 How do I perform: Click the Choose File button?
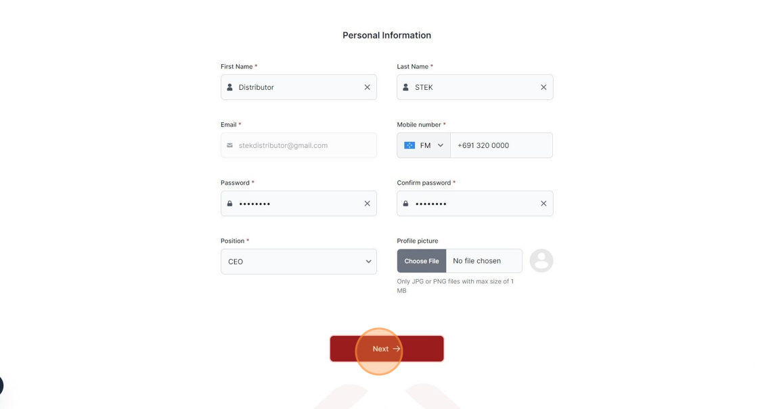pos(422,261)
